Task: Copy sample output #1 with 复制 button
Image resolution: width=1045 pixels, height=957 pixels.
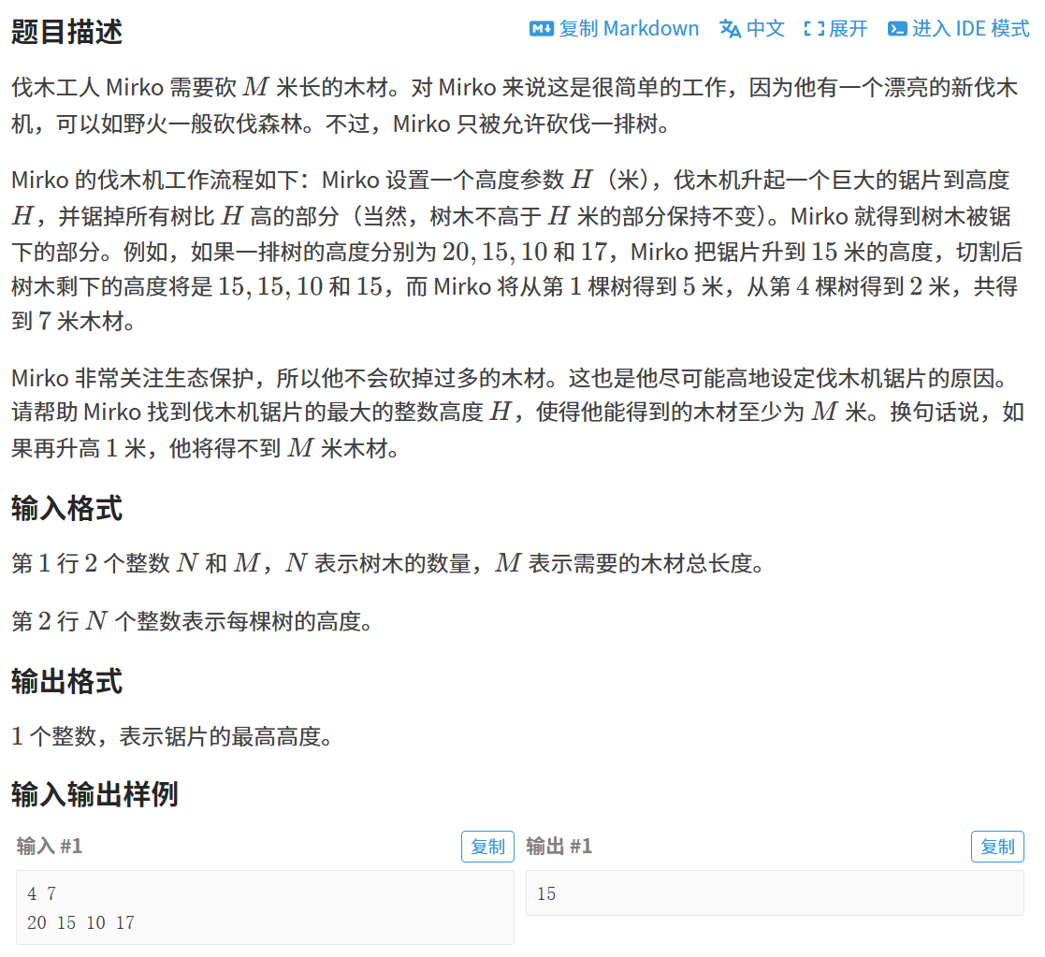Action: coord(997,847)
